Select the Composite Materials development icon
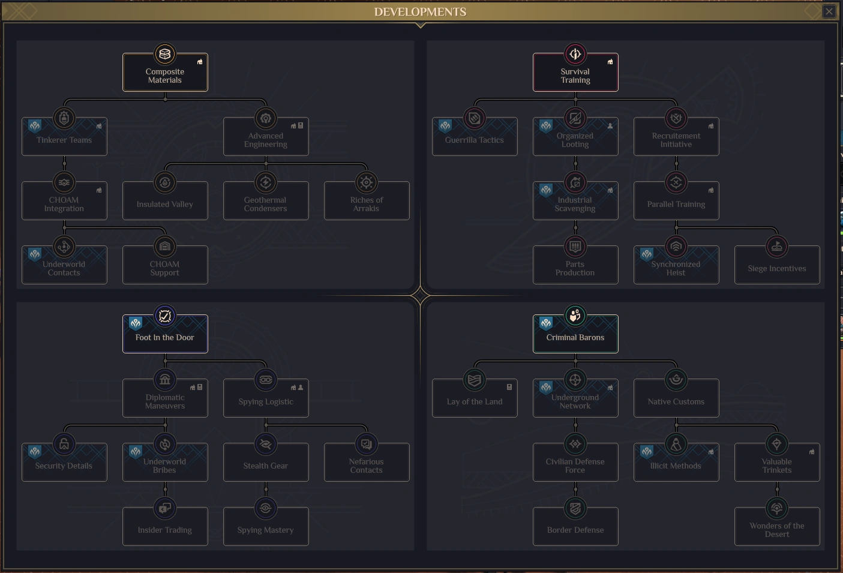The width and height of the screenshot is (843, 573). pyautogui.click(x=165, y=54)
